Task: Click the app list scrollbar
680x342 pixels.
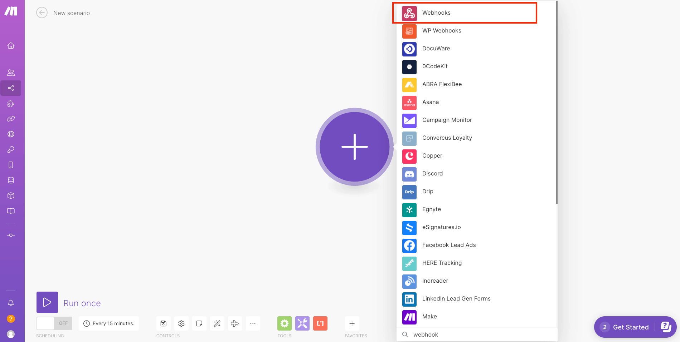Action: (557, 107)
